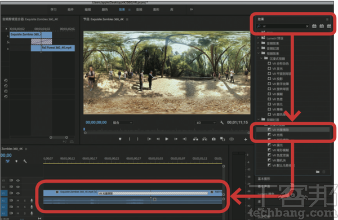Click the Lift button

[x=195, y=139]
